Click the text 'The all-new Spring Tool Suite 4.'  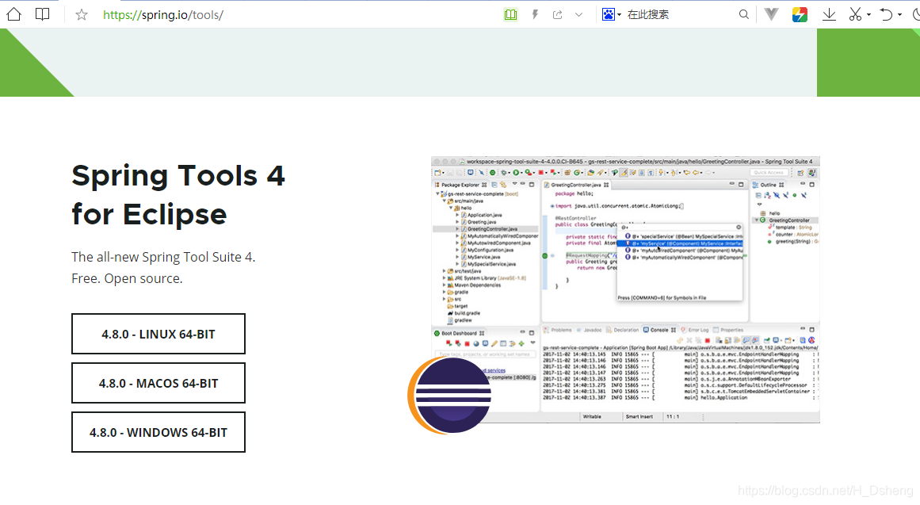pyautogui.click(x=163, y=257)
